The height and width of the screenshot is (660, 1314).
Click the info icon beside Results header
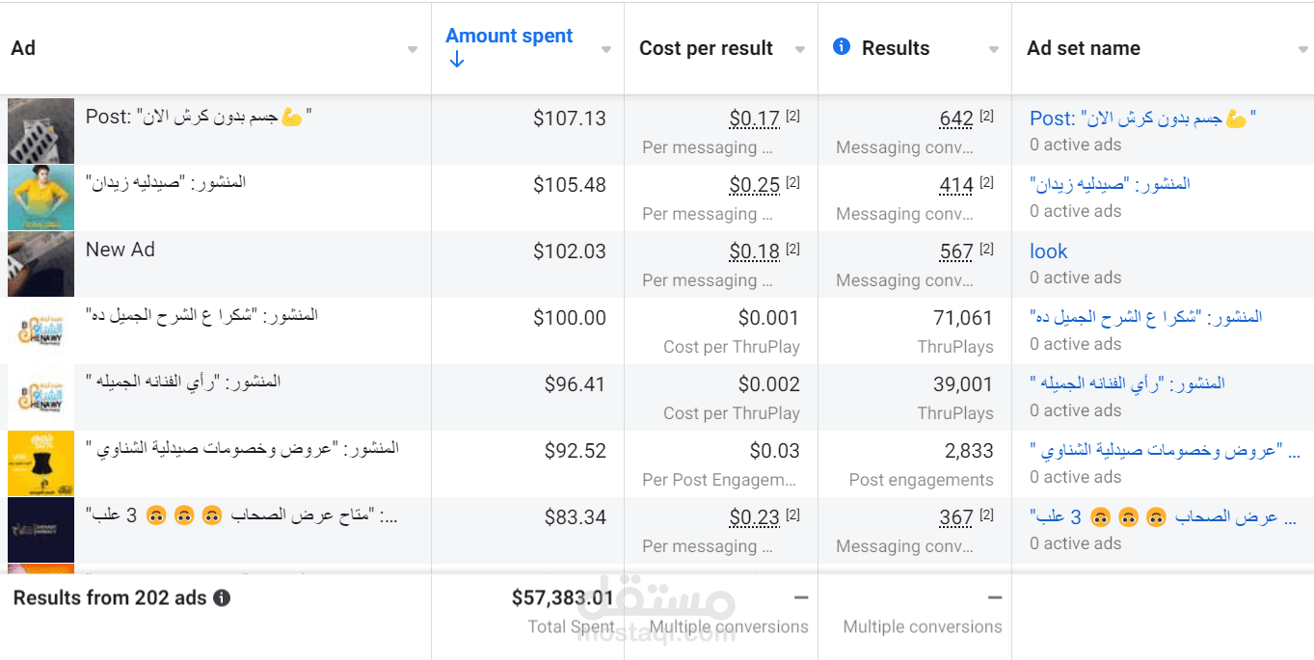tap(842, 46)
